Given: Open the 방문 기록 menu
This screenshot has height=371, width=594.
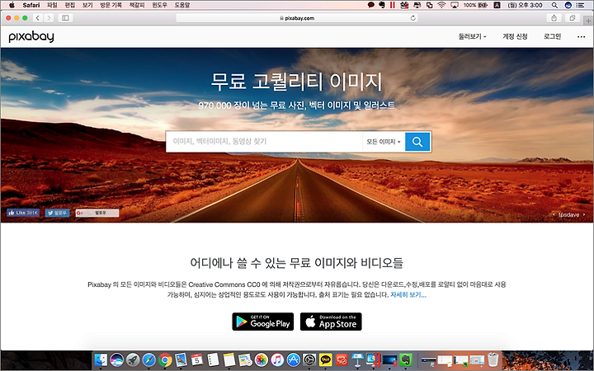Looking at the screenshot, I should [x=111, y=5].
